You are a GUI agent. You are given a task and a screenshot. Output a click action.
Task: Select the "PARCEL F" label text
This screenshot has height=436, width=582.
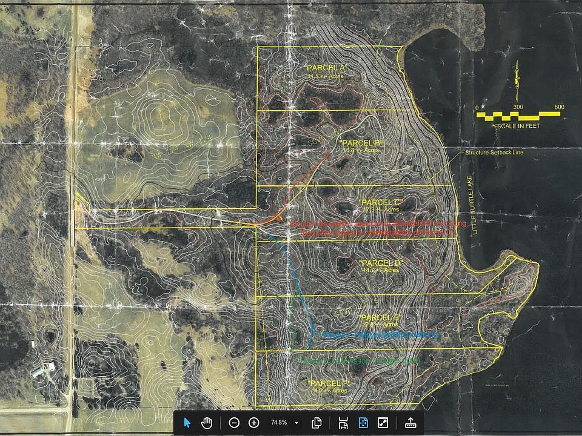328,383
